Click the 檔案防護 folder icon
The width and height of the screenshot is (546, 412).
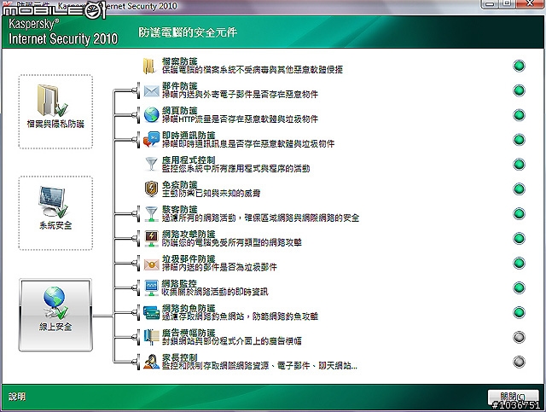click(150, 66)
